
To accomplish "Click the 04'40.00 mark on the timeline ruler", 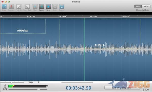I will coord(125,17).
